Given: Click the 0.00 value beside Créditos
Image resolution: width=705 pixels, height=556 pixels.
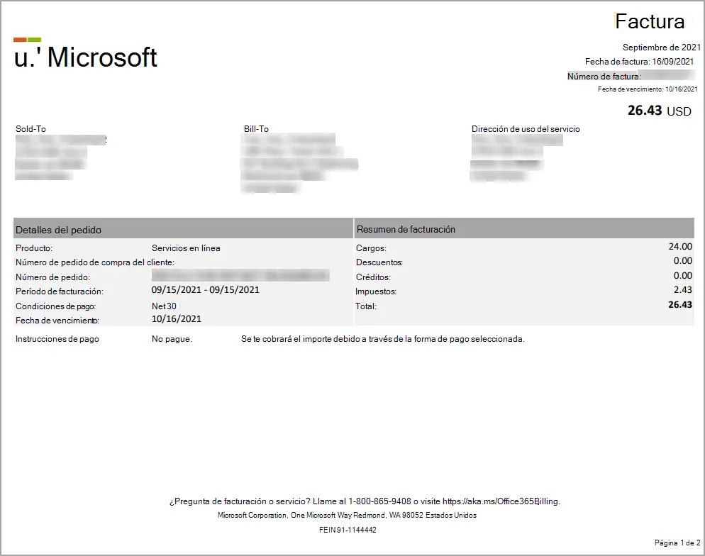Looking at the screenshot, I should [x=683, y=276].
